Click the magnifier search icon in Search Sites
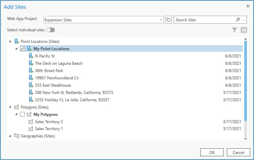This screenshot has width=254, height=160. [x=238, y=20]
